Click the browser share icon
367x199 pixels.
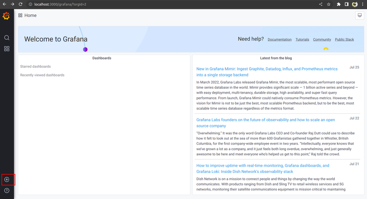point(321,4)
